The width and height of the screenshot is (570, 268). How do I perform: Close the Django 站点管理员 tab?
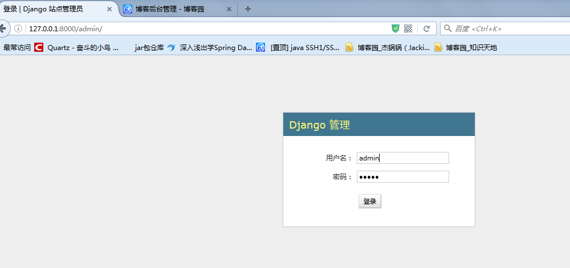109,9
